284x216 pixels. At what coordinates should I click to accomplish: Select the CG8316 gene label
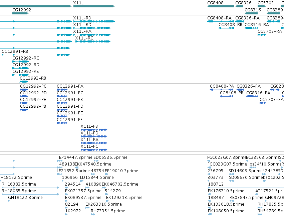[x=253, y=10]
